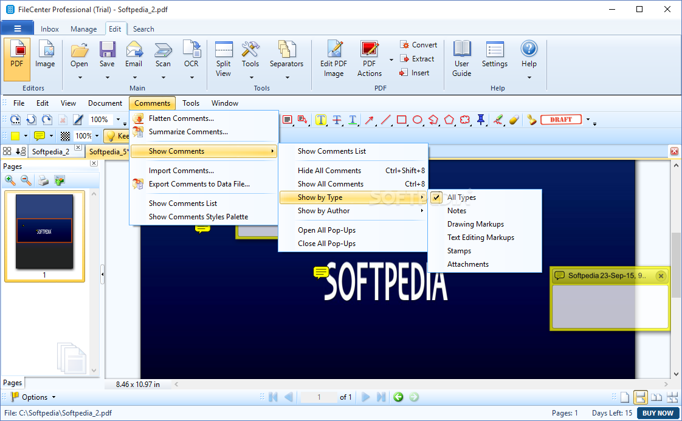Click the page number input field

[x=319, y=397]
